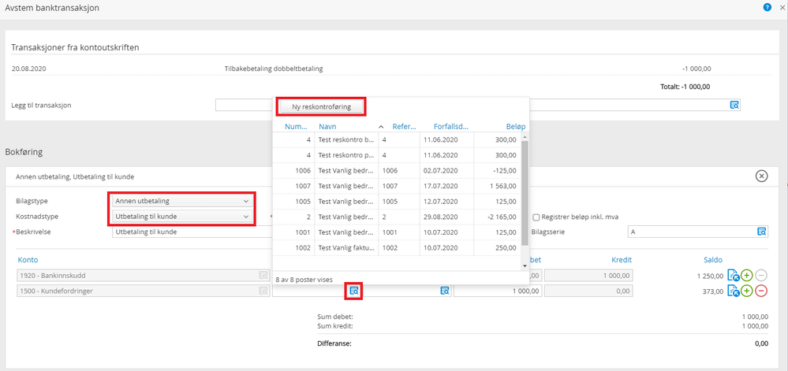Open the lookup icon in Legg til transaksjon field

pos(734,105)
